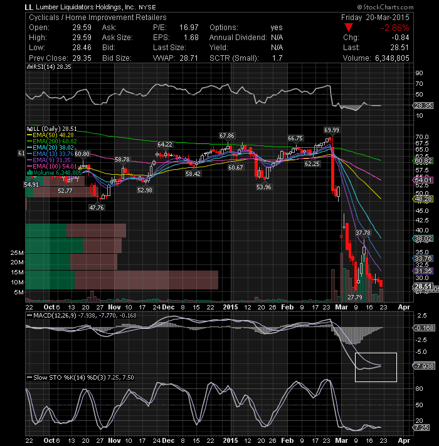Click the 62.25 price label
This screenshot has height=446, width=439.
click(312, 164)
